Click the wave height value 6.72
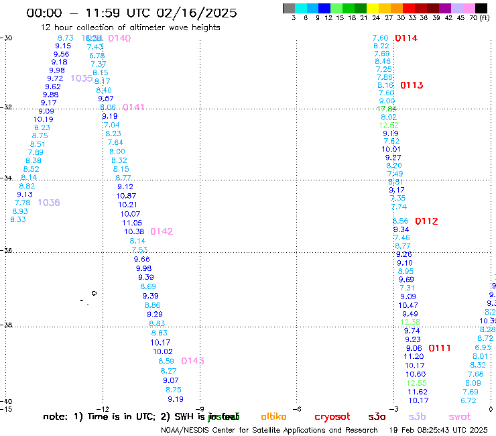This screenshot has height=436, width=496. tap(469, 401)
